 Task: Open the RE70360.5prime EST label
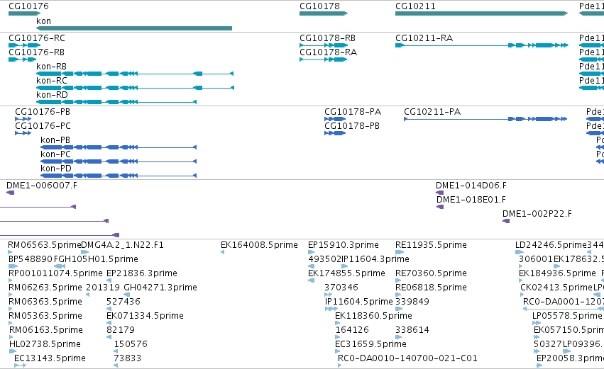point(431,273)
